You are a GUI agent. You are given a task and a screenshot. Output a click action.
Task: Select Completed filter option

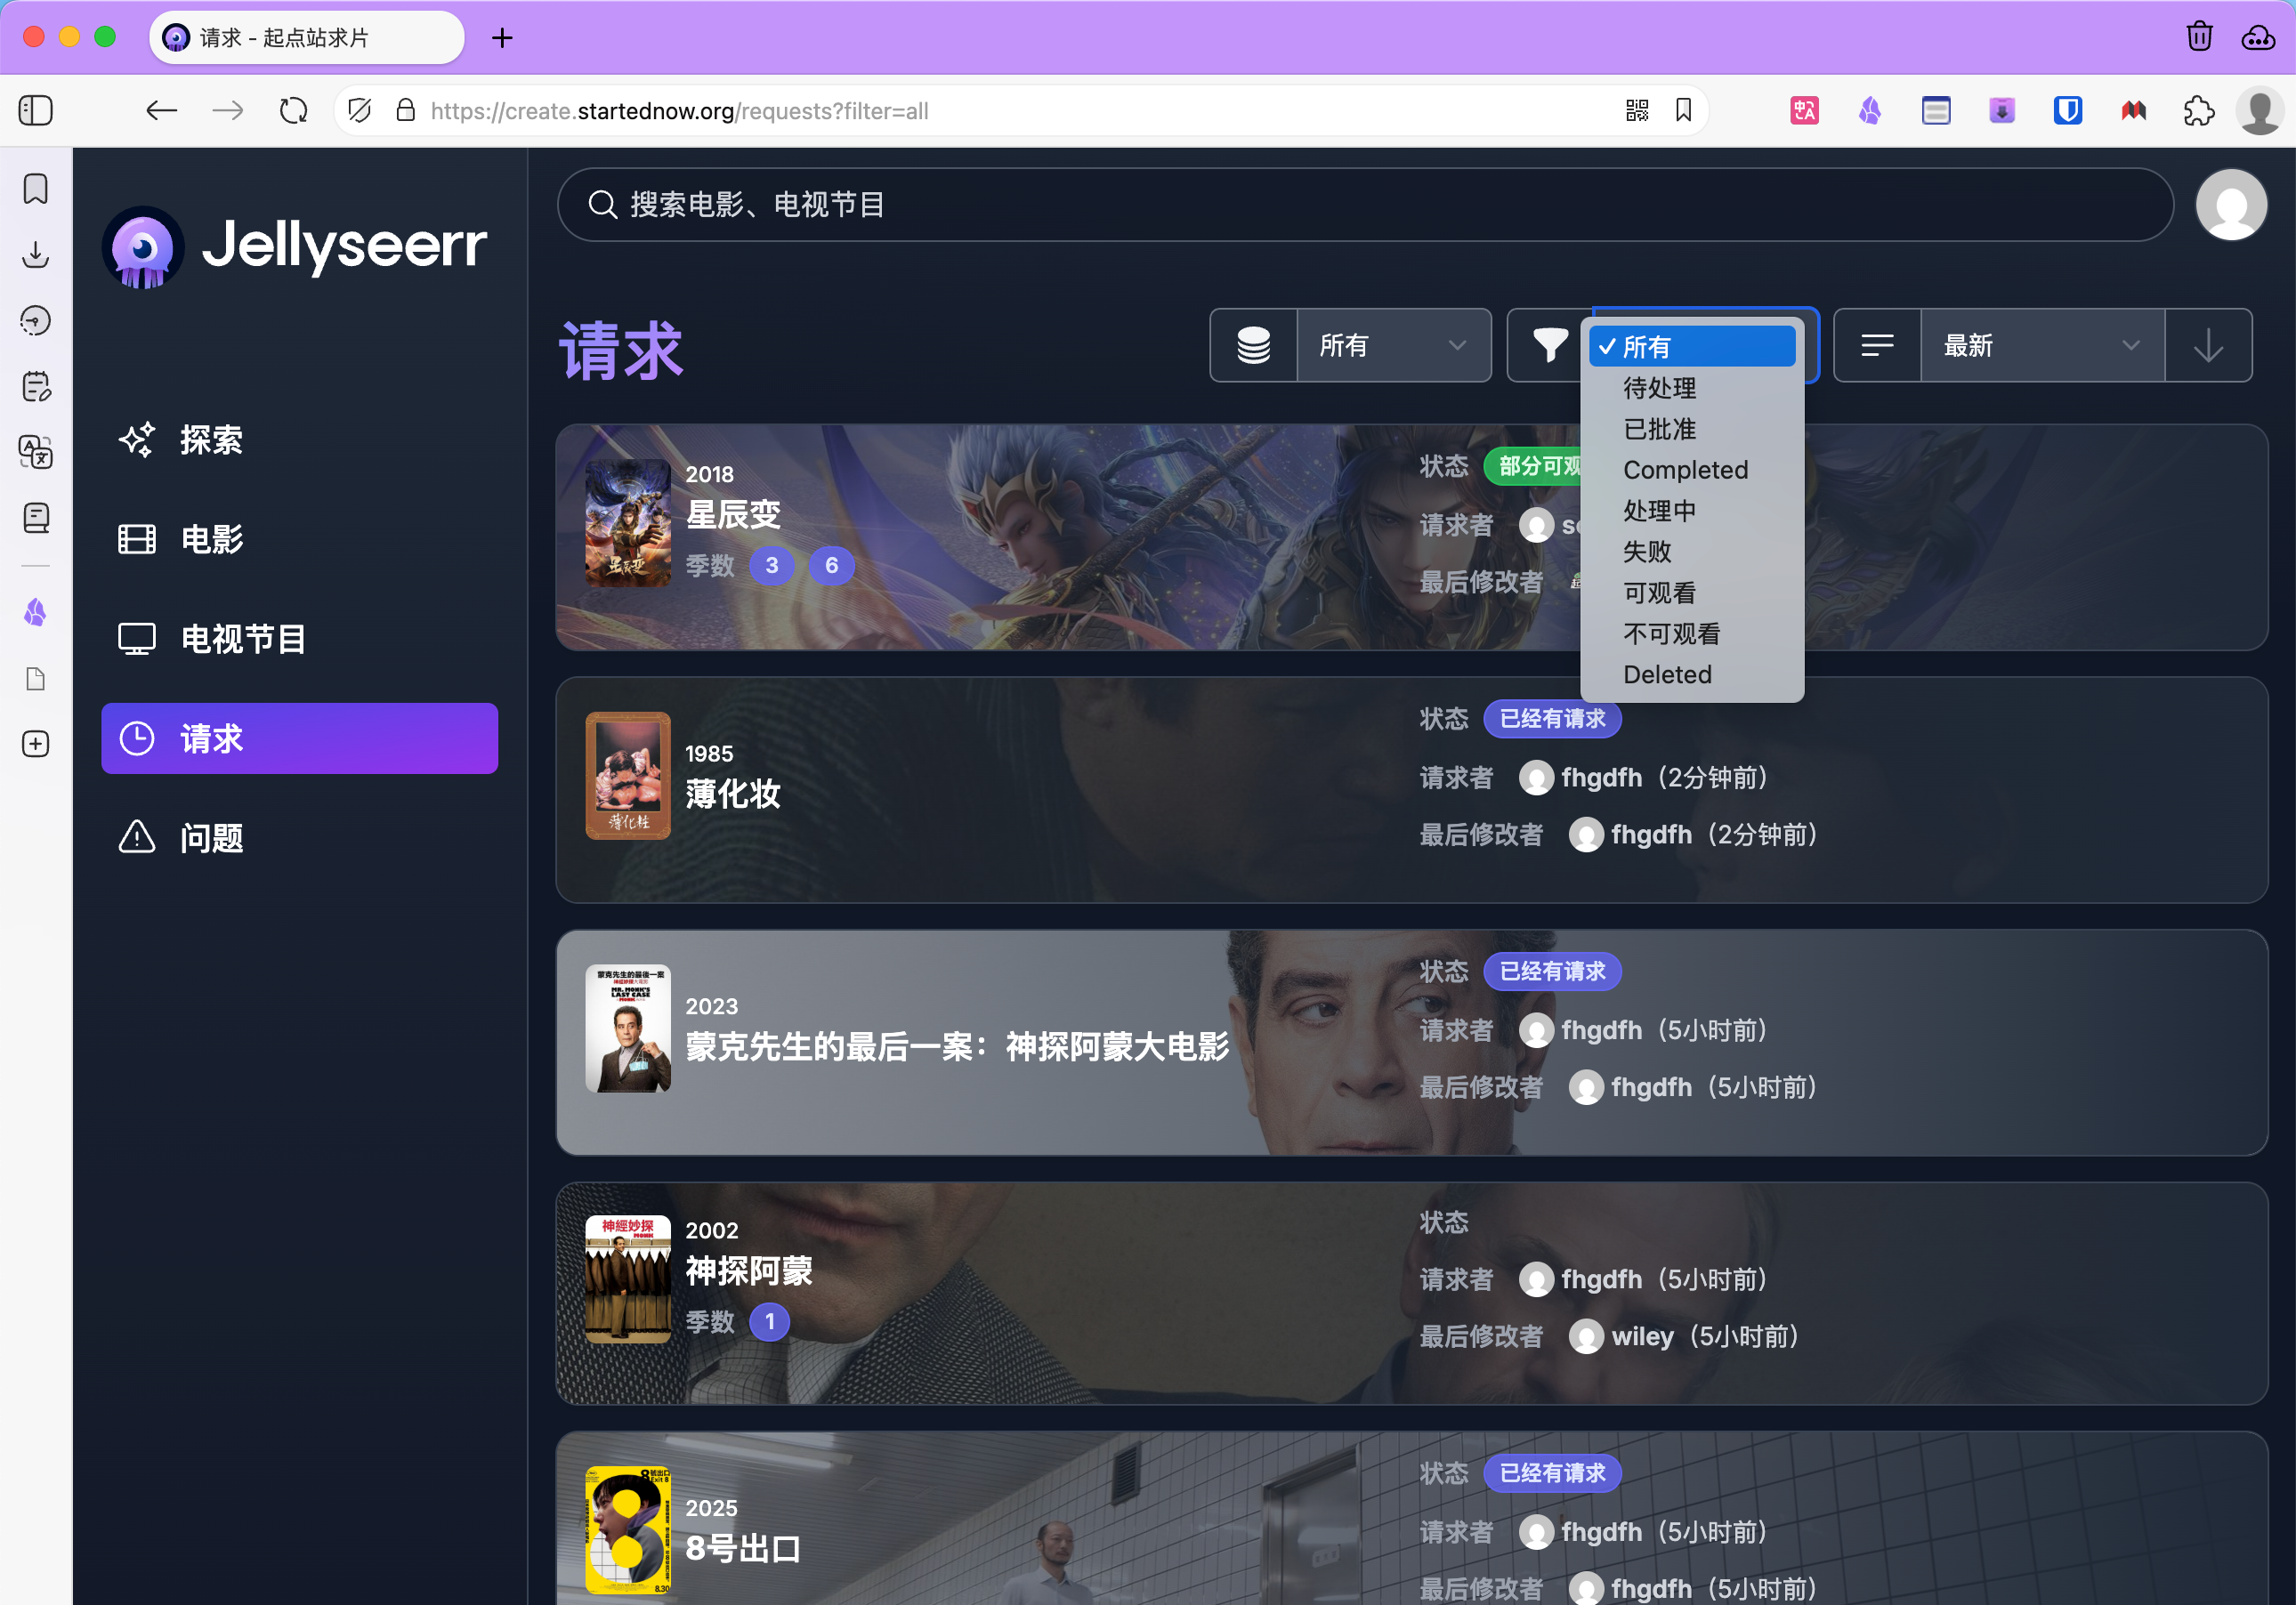(1691, 470)
